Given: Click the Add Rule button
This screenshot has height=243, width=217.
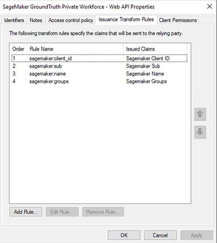Looking at the screenshot, I should tap(26, 212).
